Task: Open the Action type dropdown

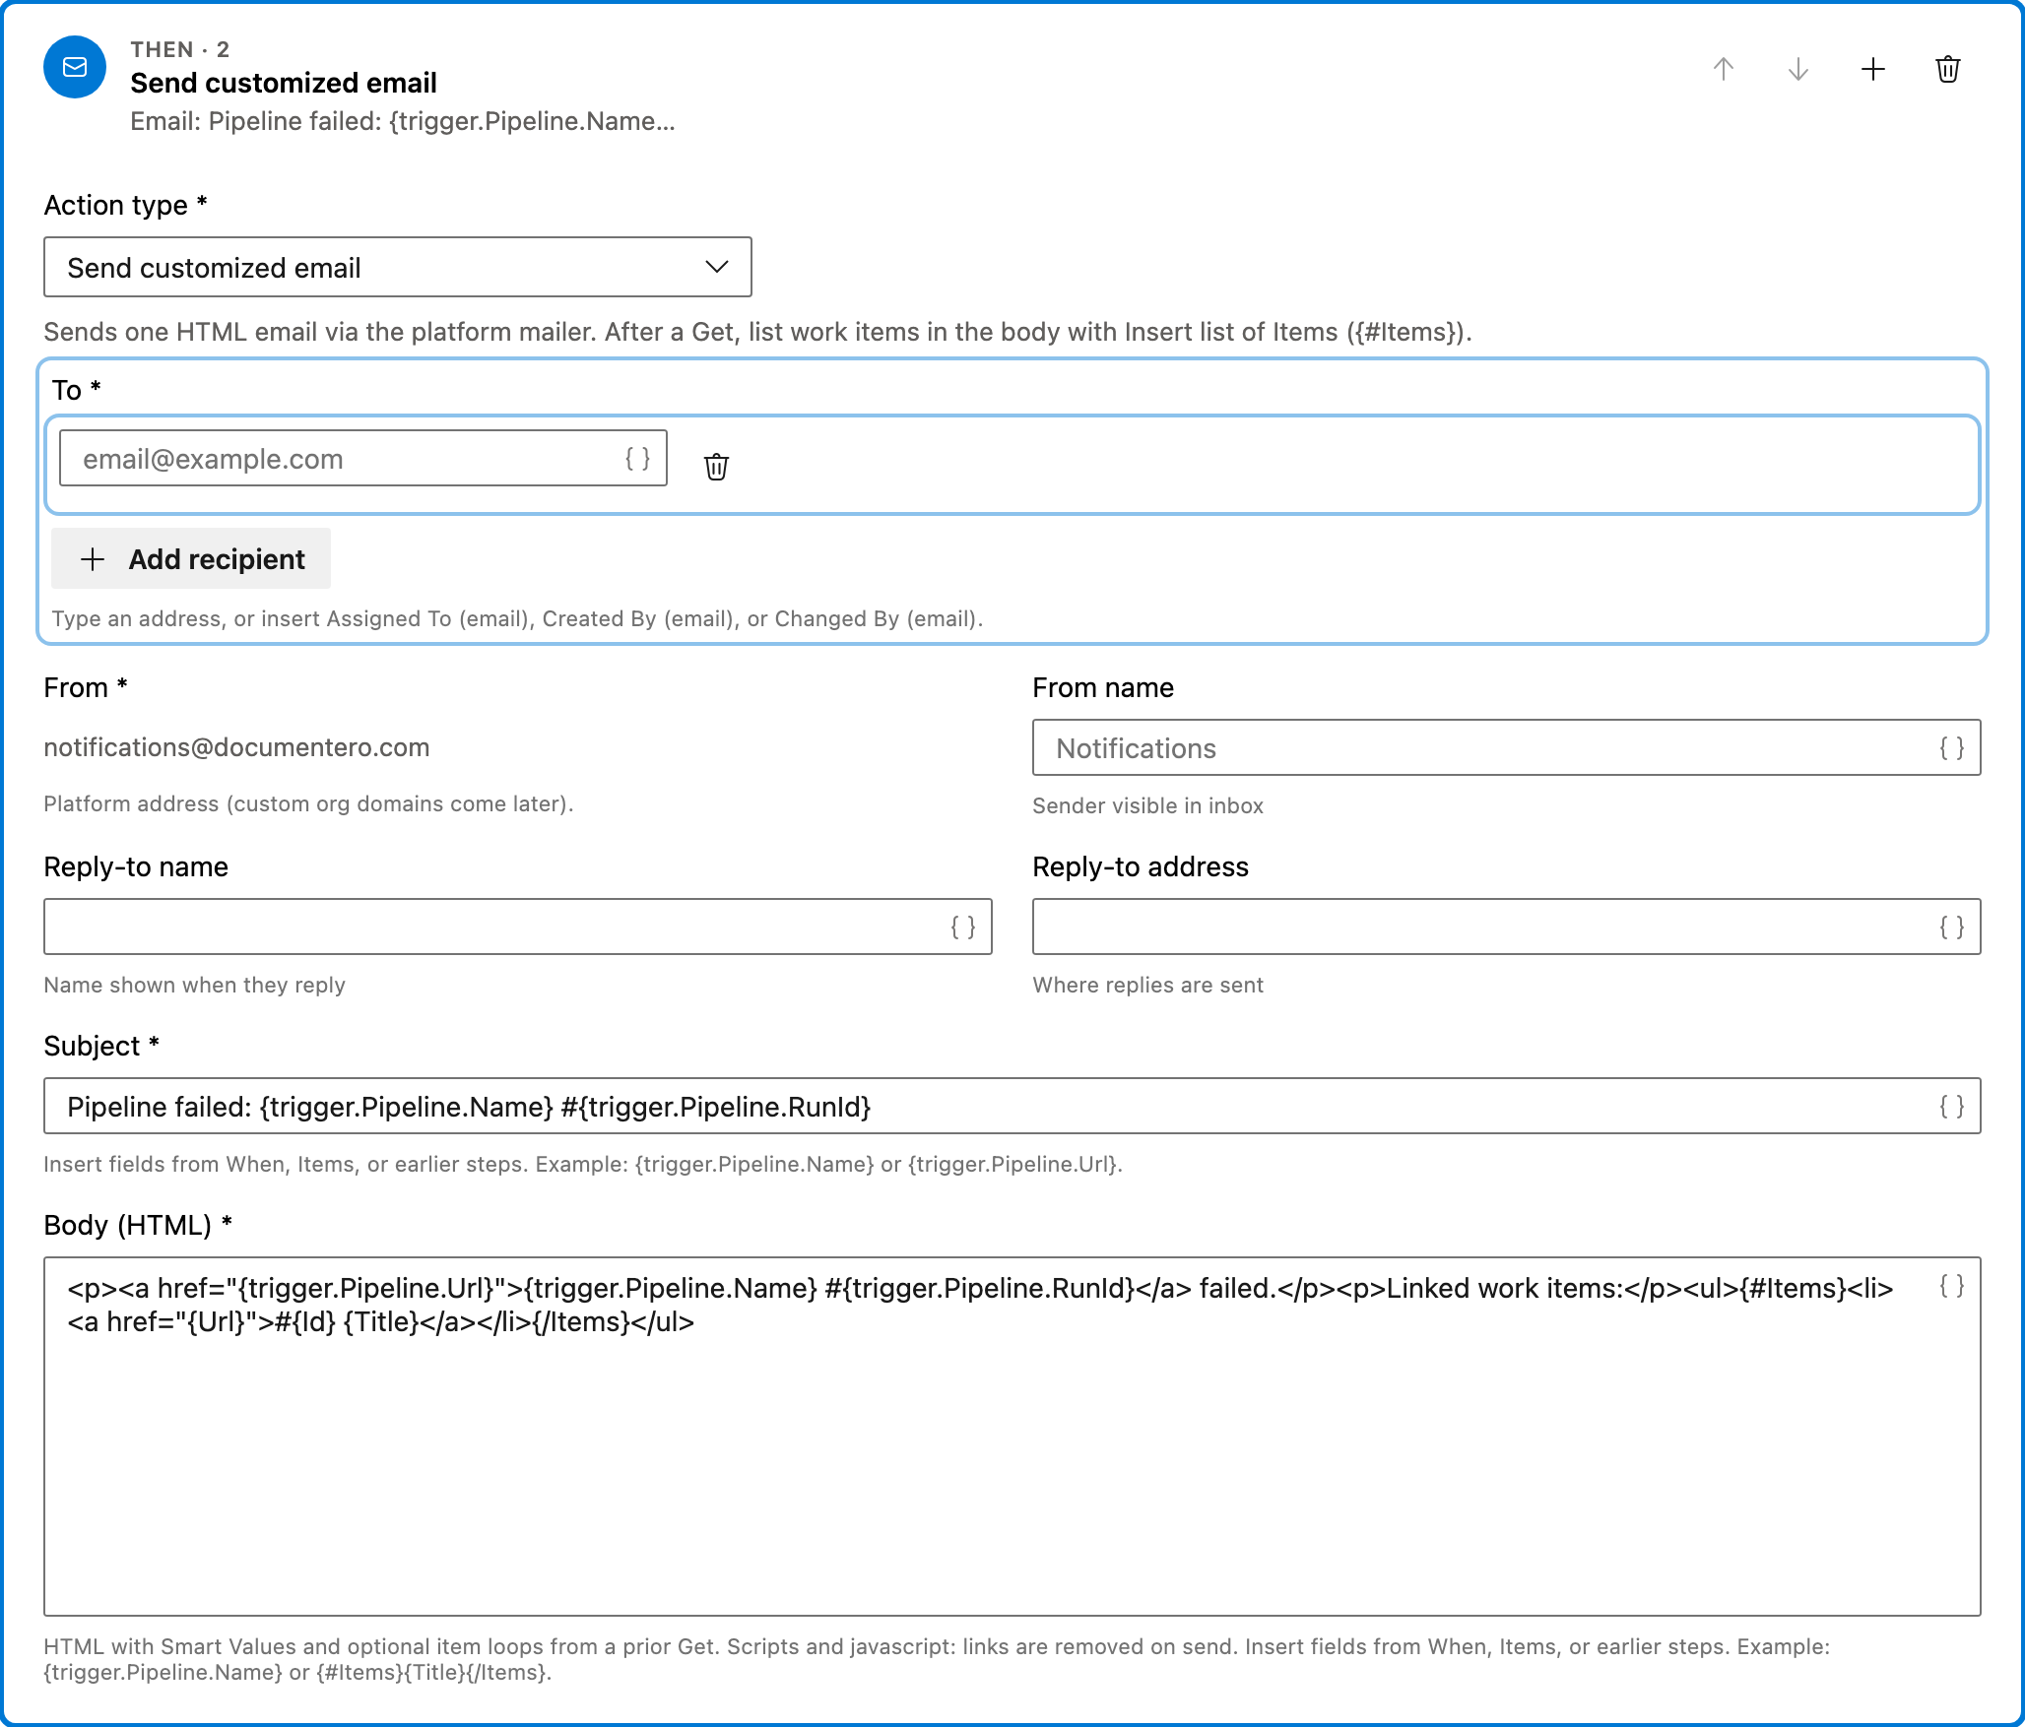Action: 398,267
